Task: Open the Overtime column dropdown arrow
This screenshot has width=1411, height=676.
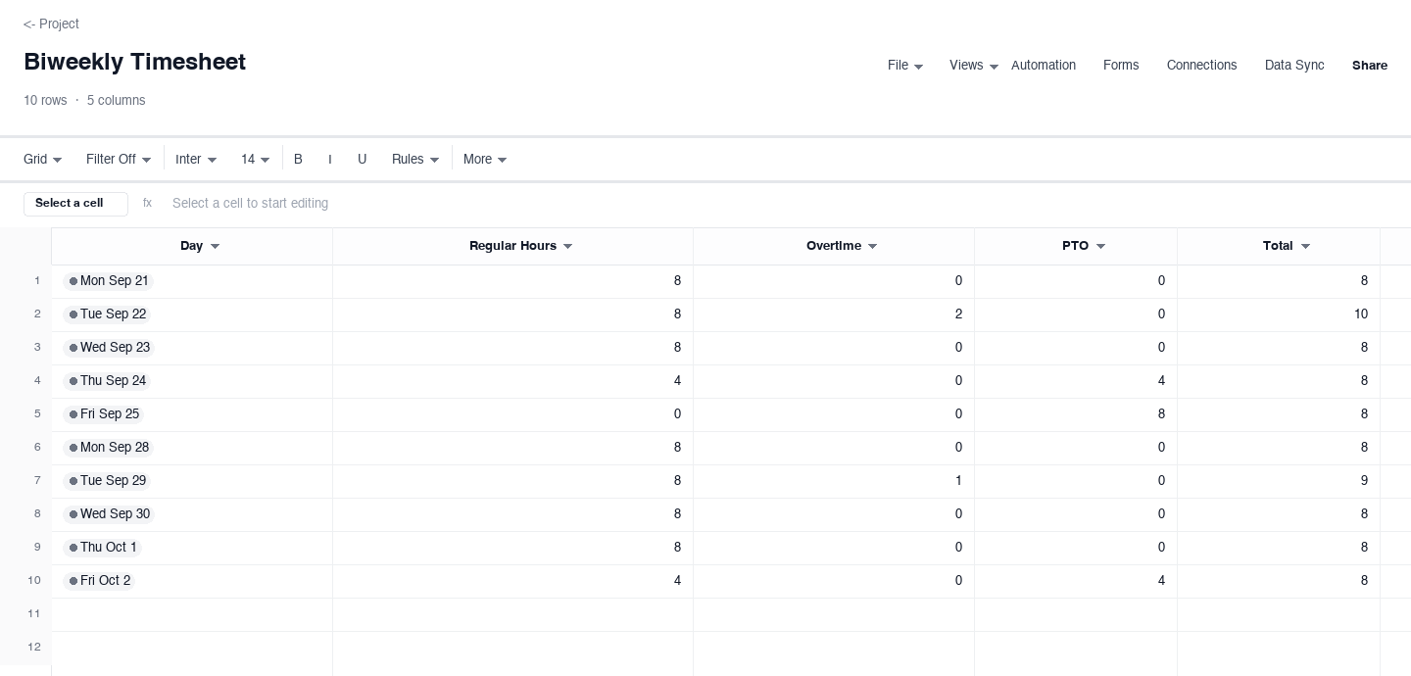Action: coord(872,247)
